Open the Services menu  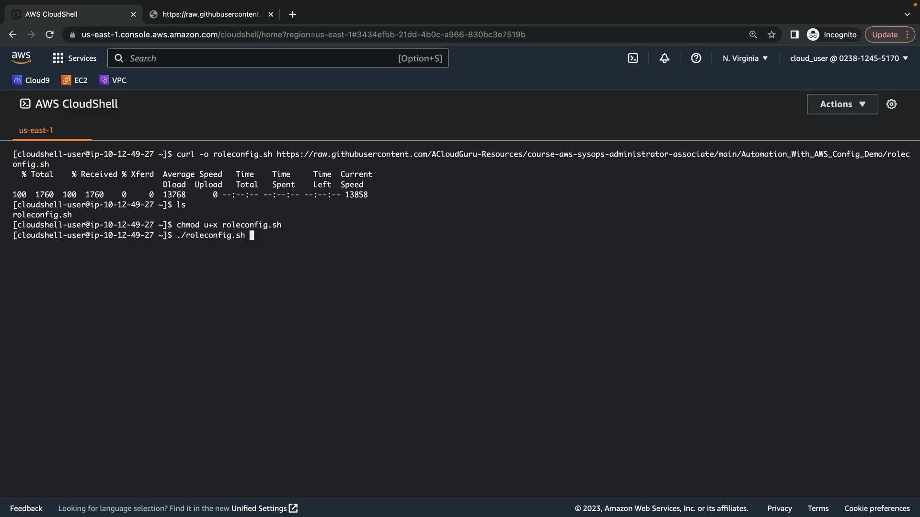[75, 58]
